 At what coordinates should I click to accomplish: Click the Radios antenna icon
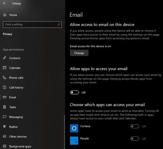coord(5,127)
